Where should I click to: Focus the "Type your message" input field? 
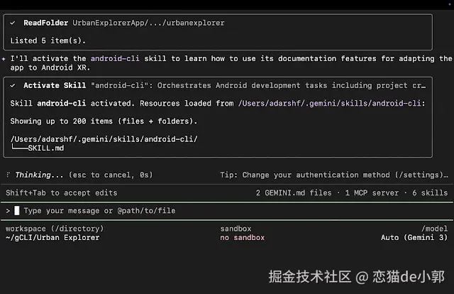coord(227,211)
